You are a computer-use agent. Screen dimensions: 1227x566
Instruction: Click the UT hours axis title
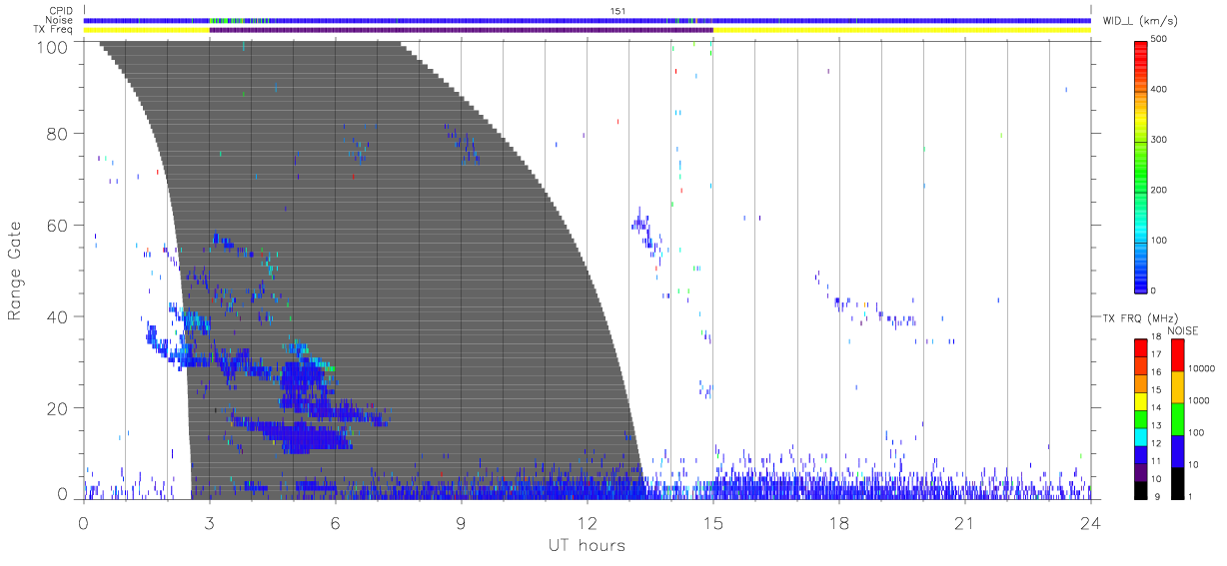pos(586,545)
